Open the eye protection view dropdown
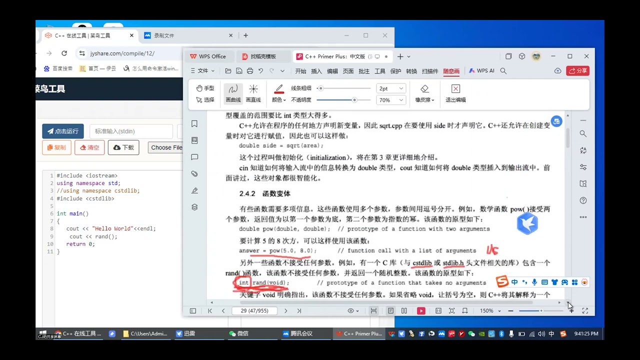 point(353,311)
